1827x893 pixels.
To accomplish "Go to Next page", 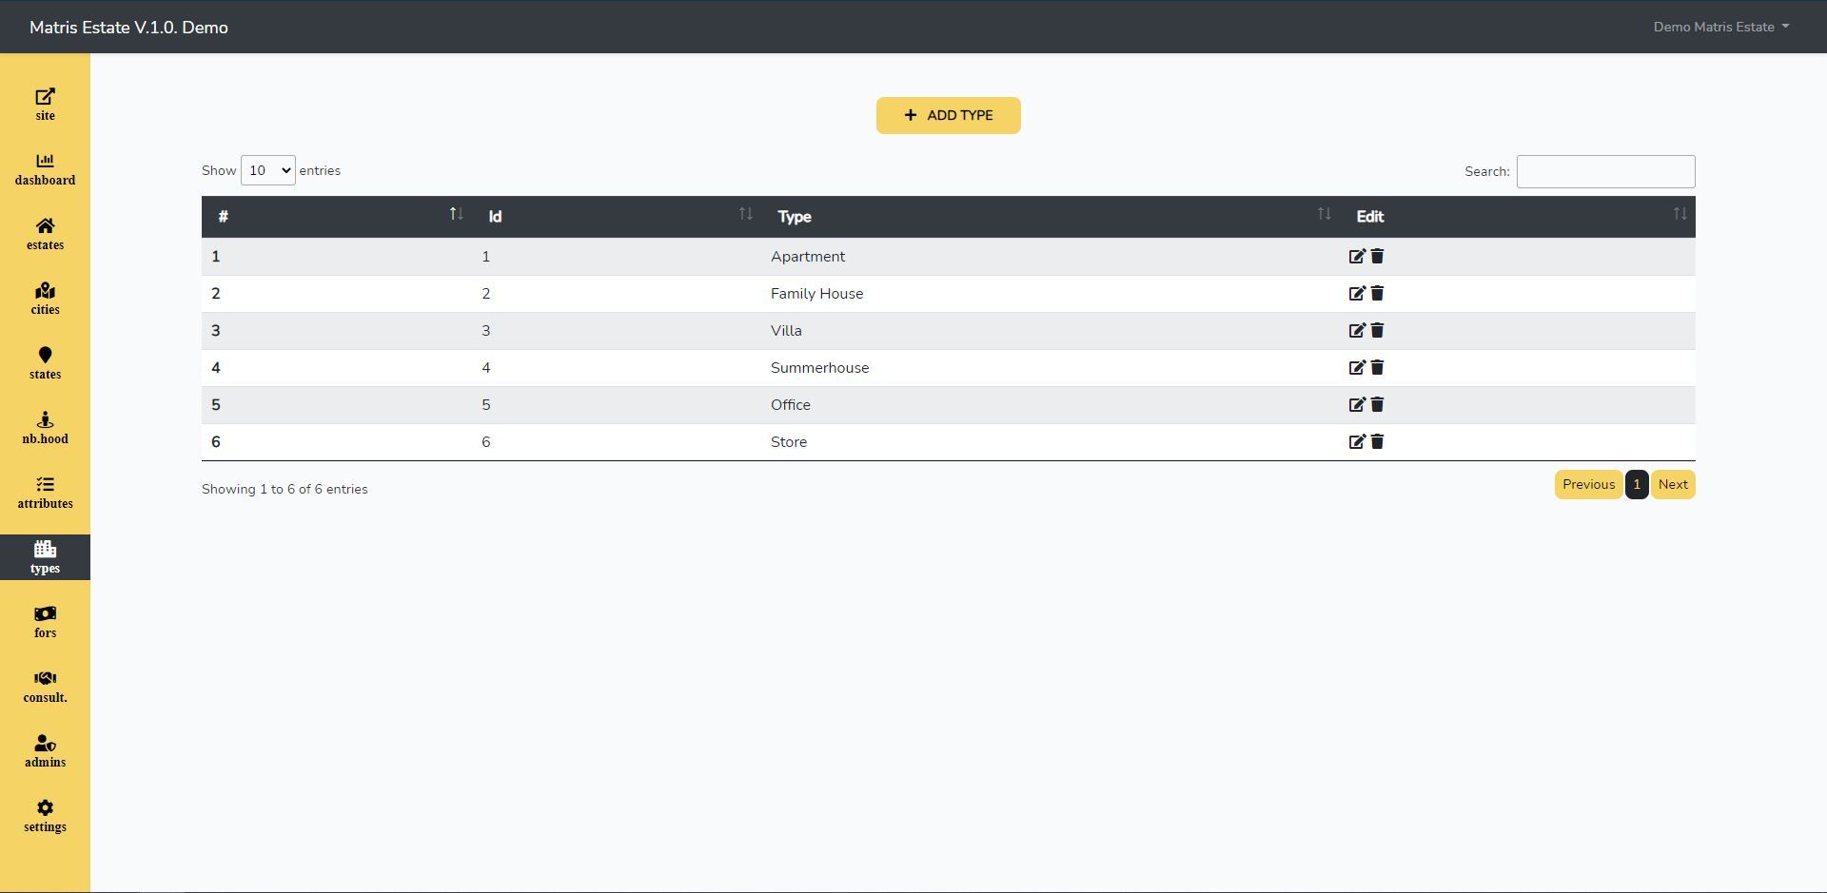I will tap(1673, 484).
